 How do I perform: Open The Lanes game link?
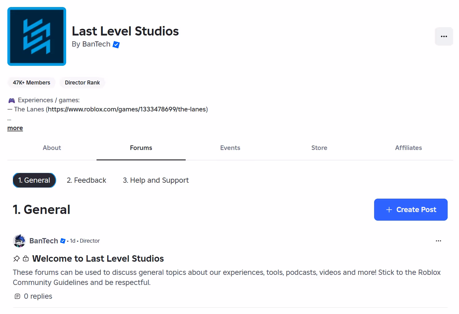127,109
